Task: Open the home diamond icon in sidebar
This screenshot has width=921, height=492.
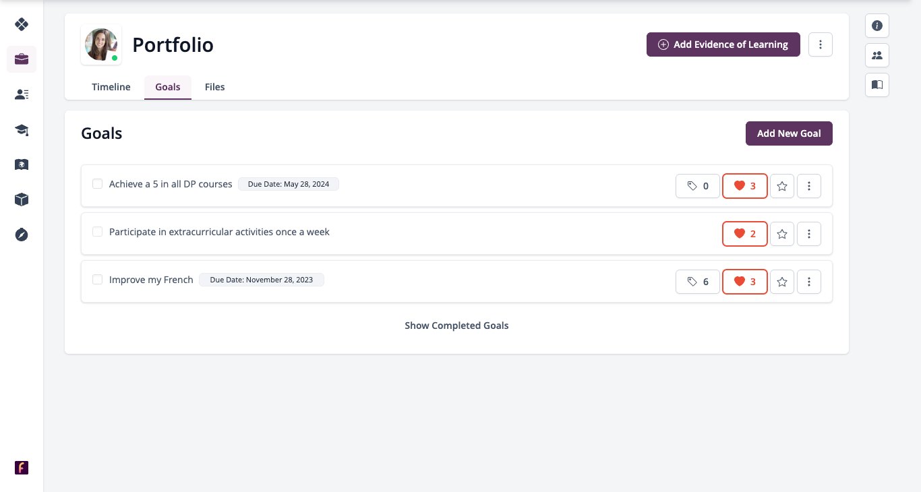Action: coord(22,24)
